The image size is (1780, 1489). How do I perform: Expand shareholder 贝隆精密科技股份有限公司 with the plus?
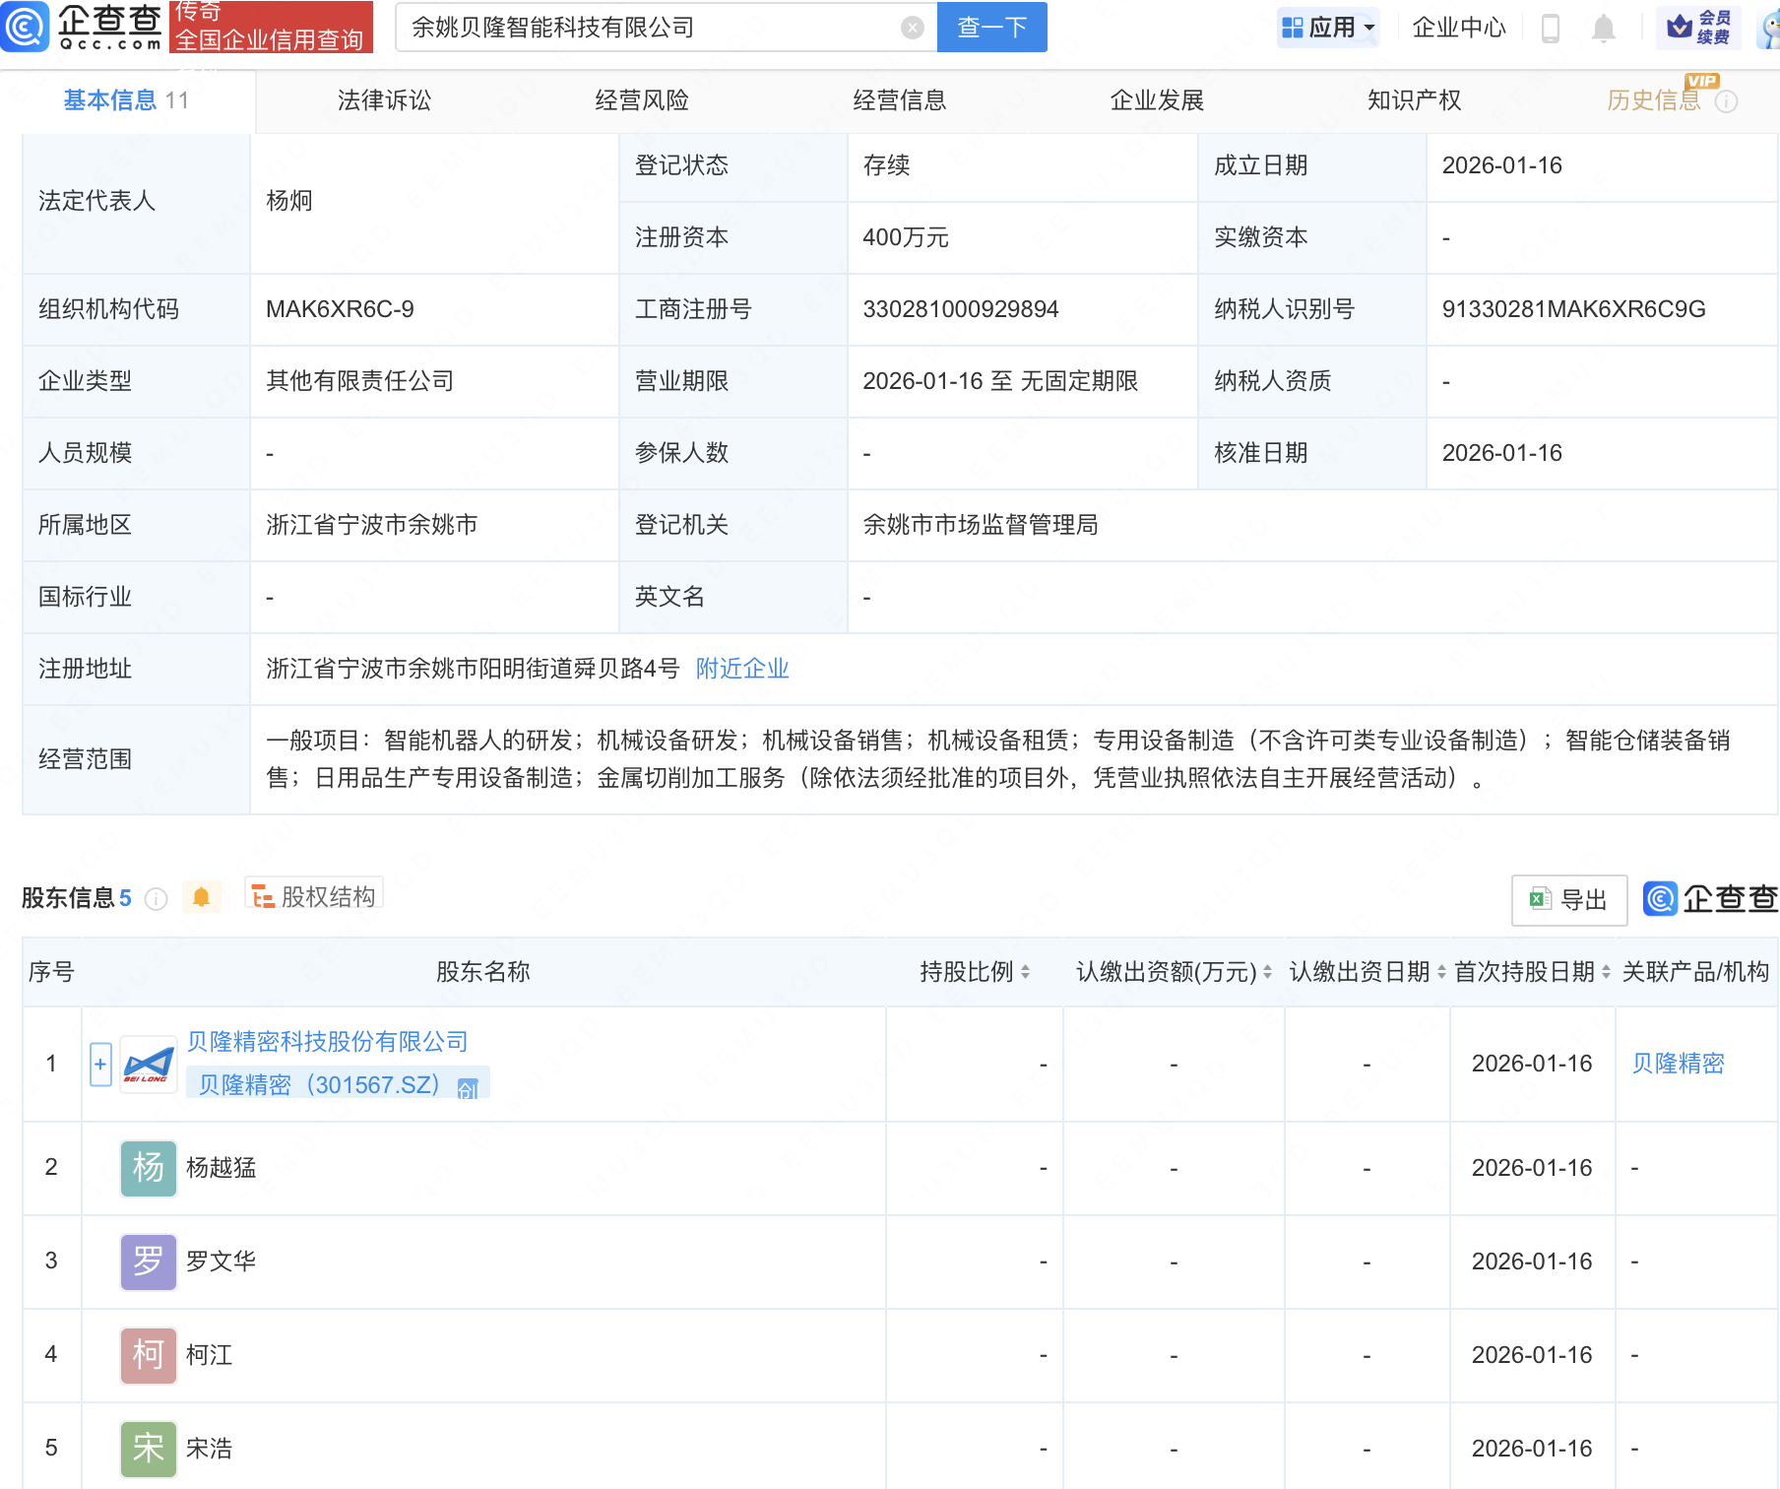pyautogui.click(x=99, y=1065)
